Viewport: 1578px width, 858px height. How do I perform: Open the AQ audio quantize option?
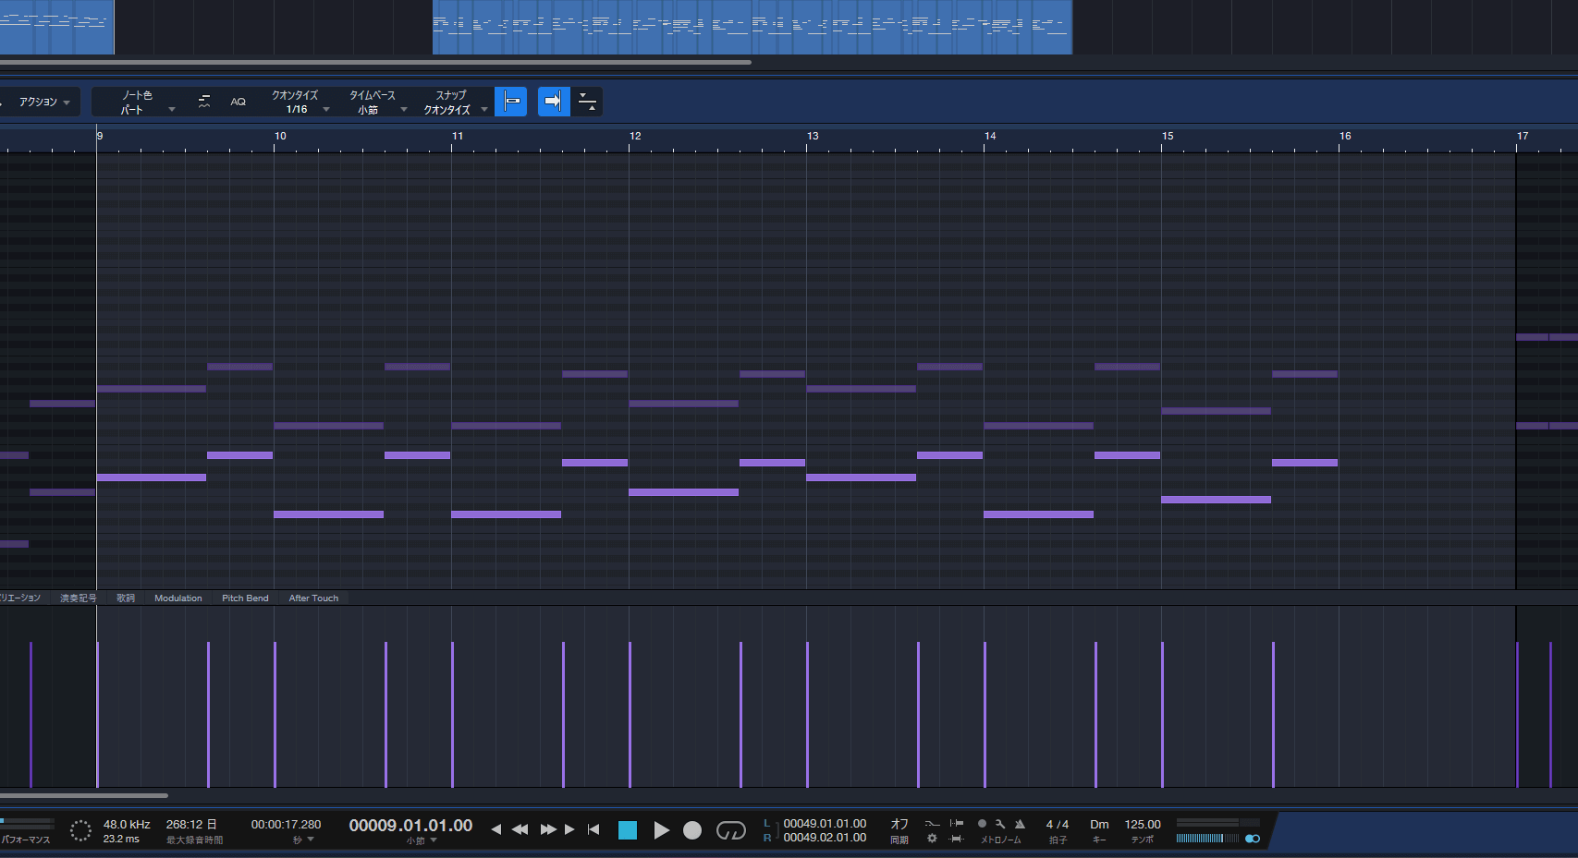tap(239, 102)
